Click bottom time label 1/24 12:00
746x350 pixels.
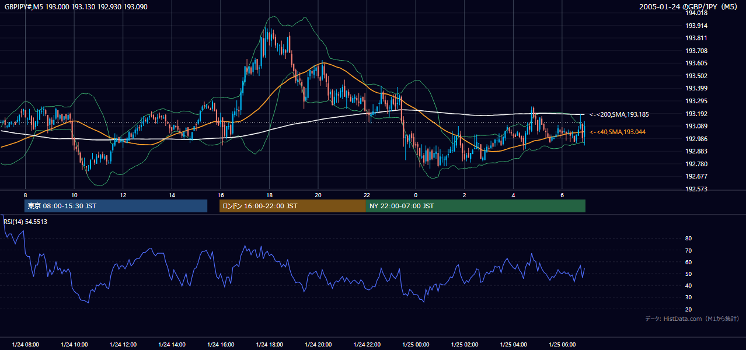[x=123, y=345]
